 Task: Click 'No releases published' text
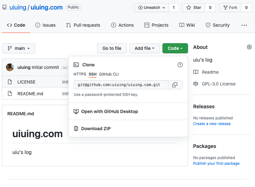[213, 118]
